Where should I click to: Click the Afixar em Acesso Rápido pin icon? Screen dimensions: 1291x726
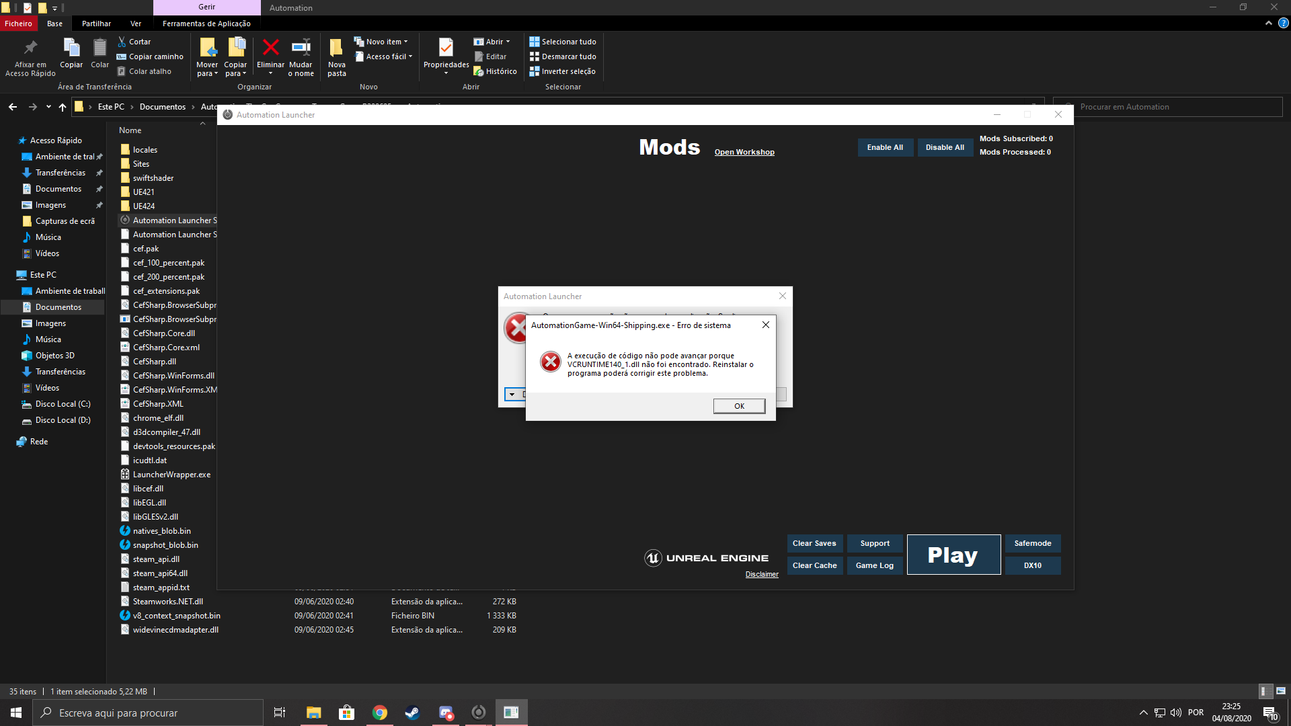pyautogui.click(x=30, y=48)
